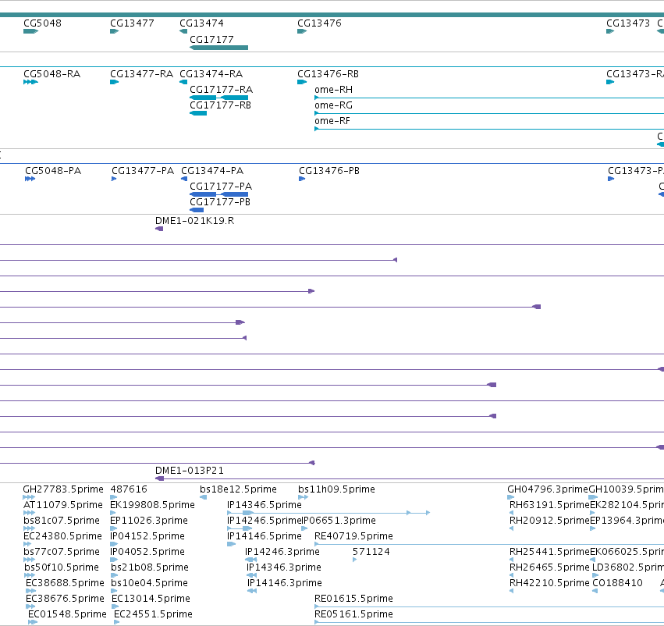Click the DME1-021K19.R clone label
664x626 pixels.
194,221
